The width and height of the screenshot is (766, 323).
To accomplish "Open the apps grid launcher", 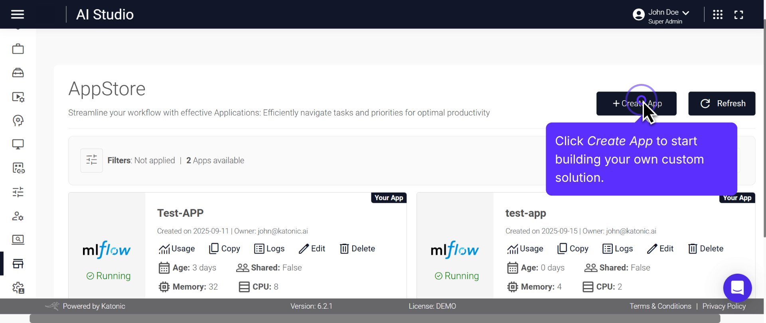I will [x=718, y=15].
